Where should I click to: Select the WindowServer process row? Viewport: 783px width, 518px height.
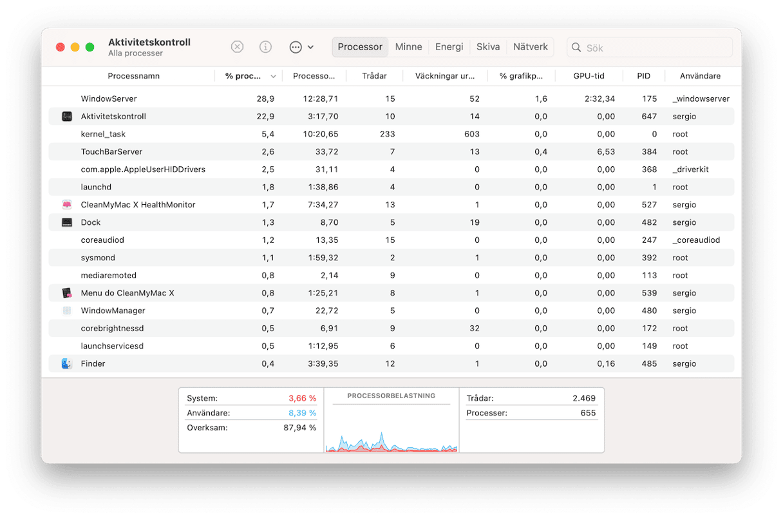tap(391, 99)
